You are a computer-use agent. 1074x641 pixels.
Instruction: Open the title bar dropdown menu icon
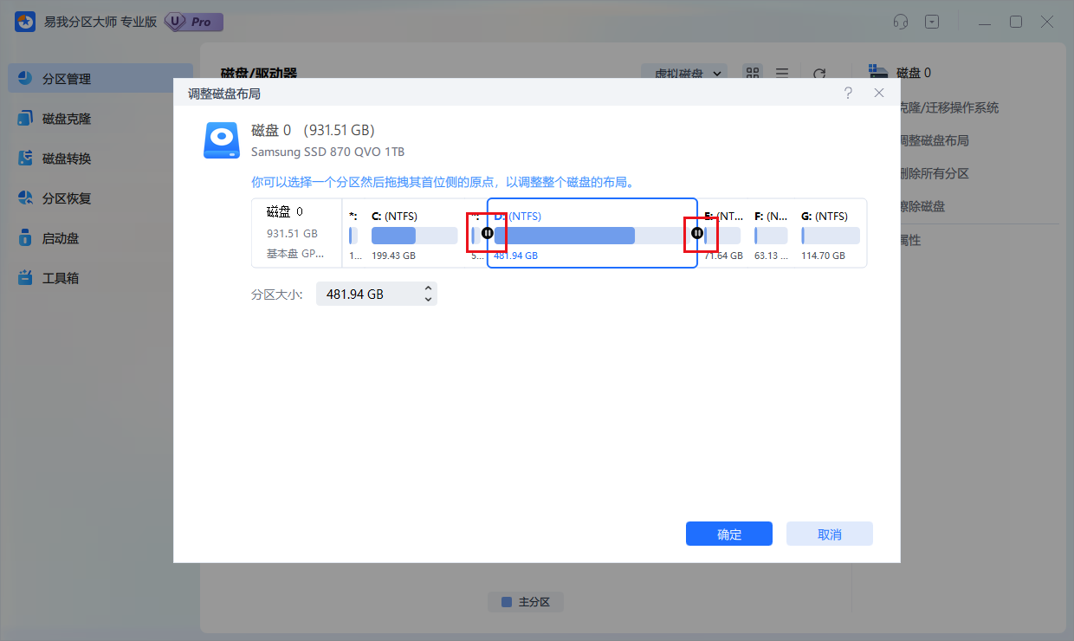point(932,22)
